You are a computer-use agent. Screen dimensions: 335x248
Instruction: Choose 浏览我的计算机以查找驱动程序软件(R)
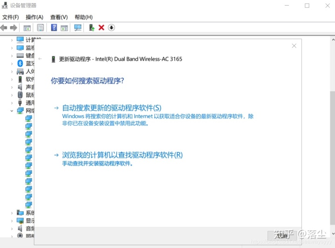pos(122,155)
